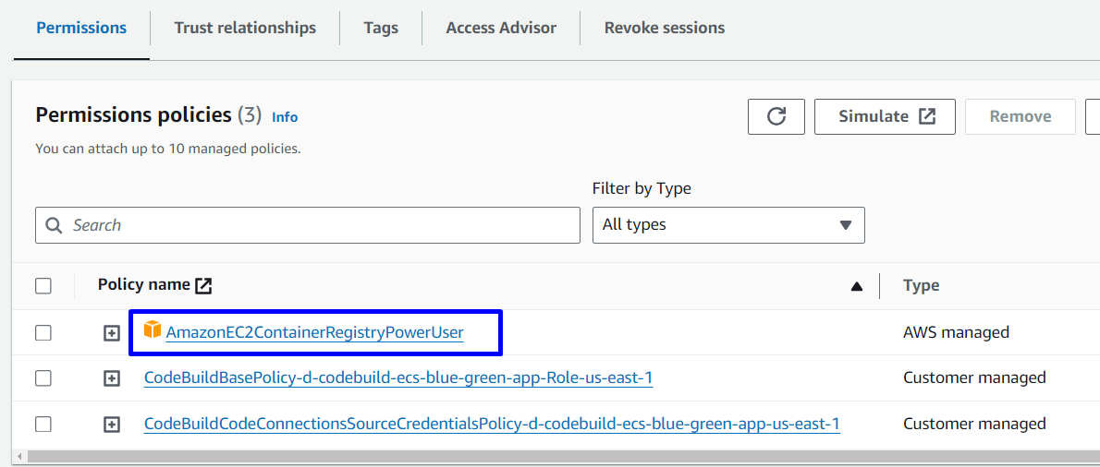Viewport: 1100px width, 467px height.
Task: Select the CodeBuildCodeConnectionsSourceCredentialsPolicy row checkbox
Action: [x=43, y=425]
